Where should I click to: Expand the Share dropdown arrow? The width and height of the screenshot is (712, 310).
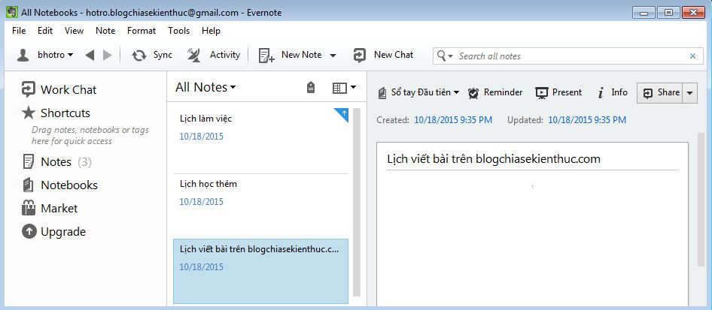point(690,93)
